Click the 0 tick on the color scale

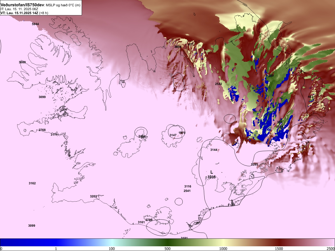pyautogui.click(x=1, y=249)
